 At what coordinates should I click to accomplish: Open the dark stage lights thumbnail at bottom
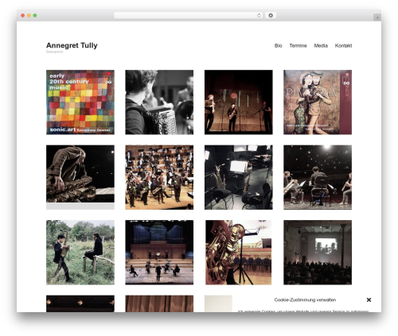tap(80, 303)
